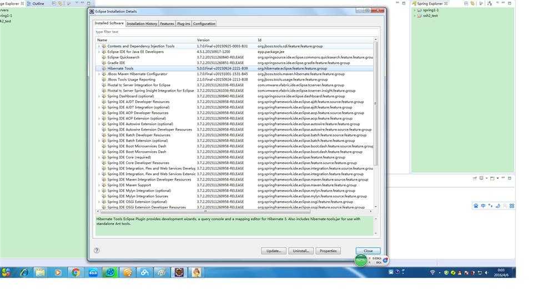Switch to the Configuration tab

click(204, 24)
